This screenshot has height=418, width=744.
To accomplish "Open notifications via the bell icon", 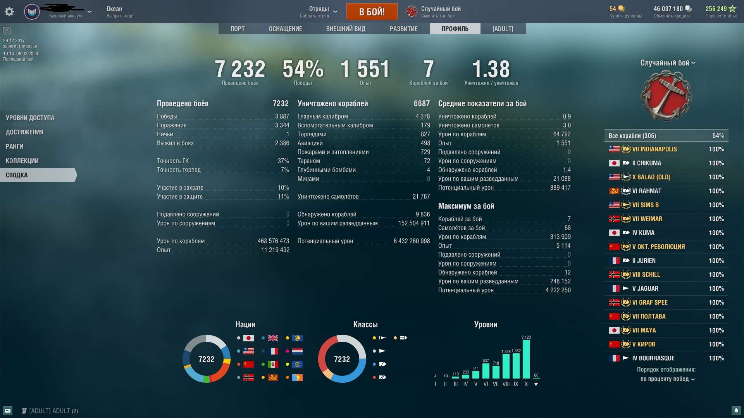I will 737,410.
